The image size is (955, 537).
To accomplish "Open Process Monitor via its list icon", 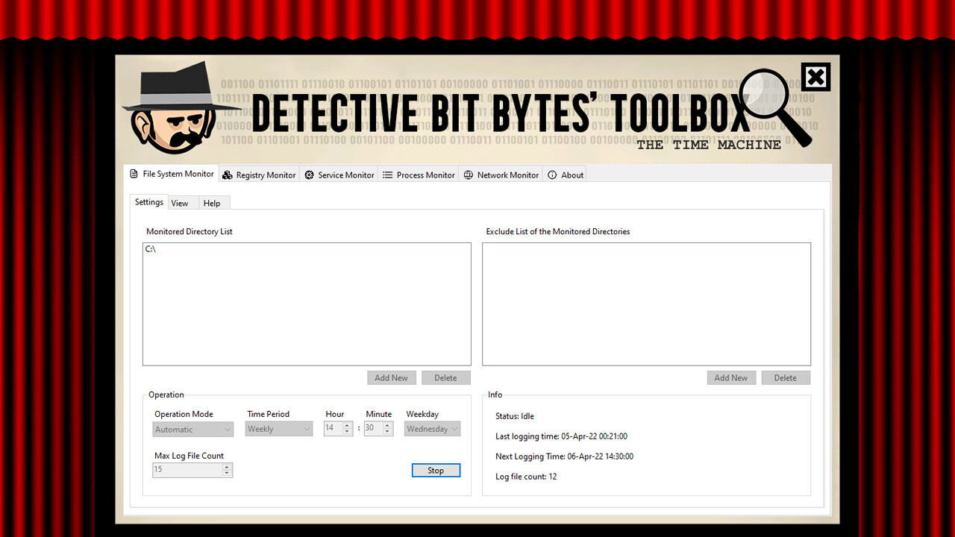I will (x=387, y=175).
